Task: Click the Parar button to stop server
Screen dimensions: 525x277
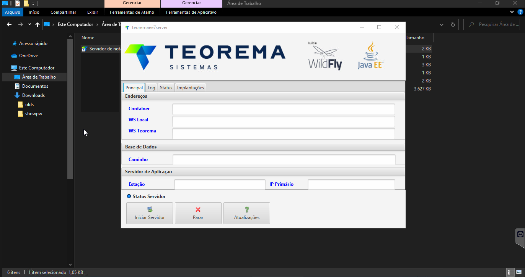Action: pos(198,213)
